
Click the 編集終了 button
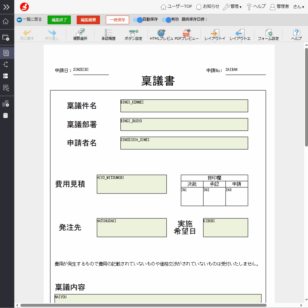point(59,20)
